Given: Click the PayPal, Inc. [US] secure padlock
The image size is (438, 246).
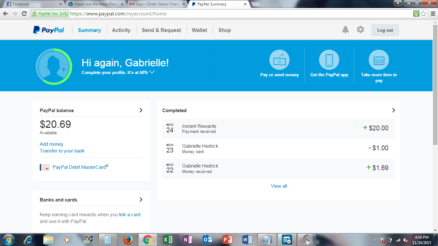Looking at the screenshot, I should [x=34, y=14].
